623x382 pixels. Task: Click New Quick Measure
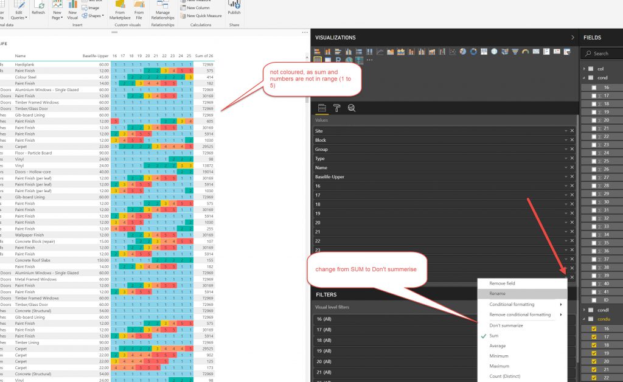204,16
